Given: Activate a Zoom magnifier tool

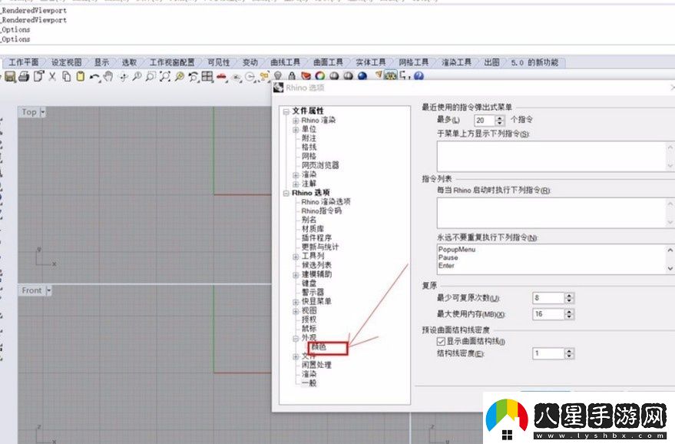Looking at the screenshot, I should (x=137, y=77).
